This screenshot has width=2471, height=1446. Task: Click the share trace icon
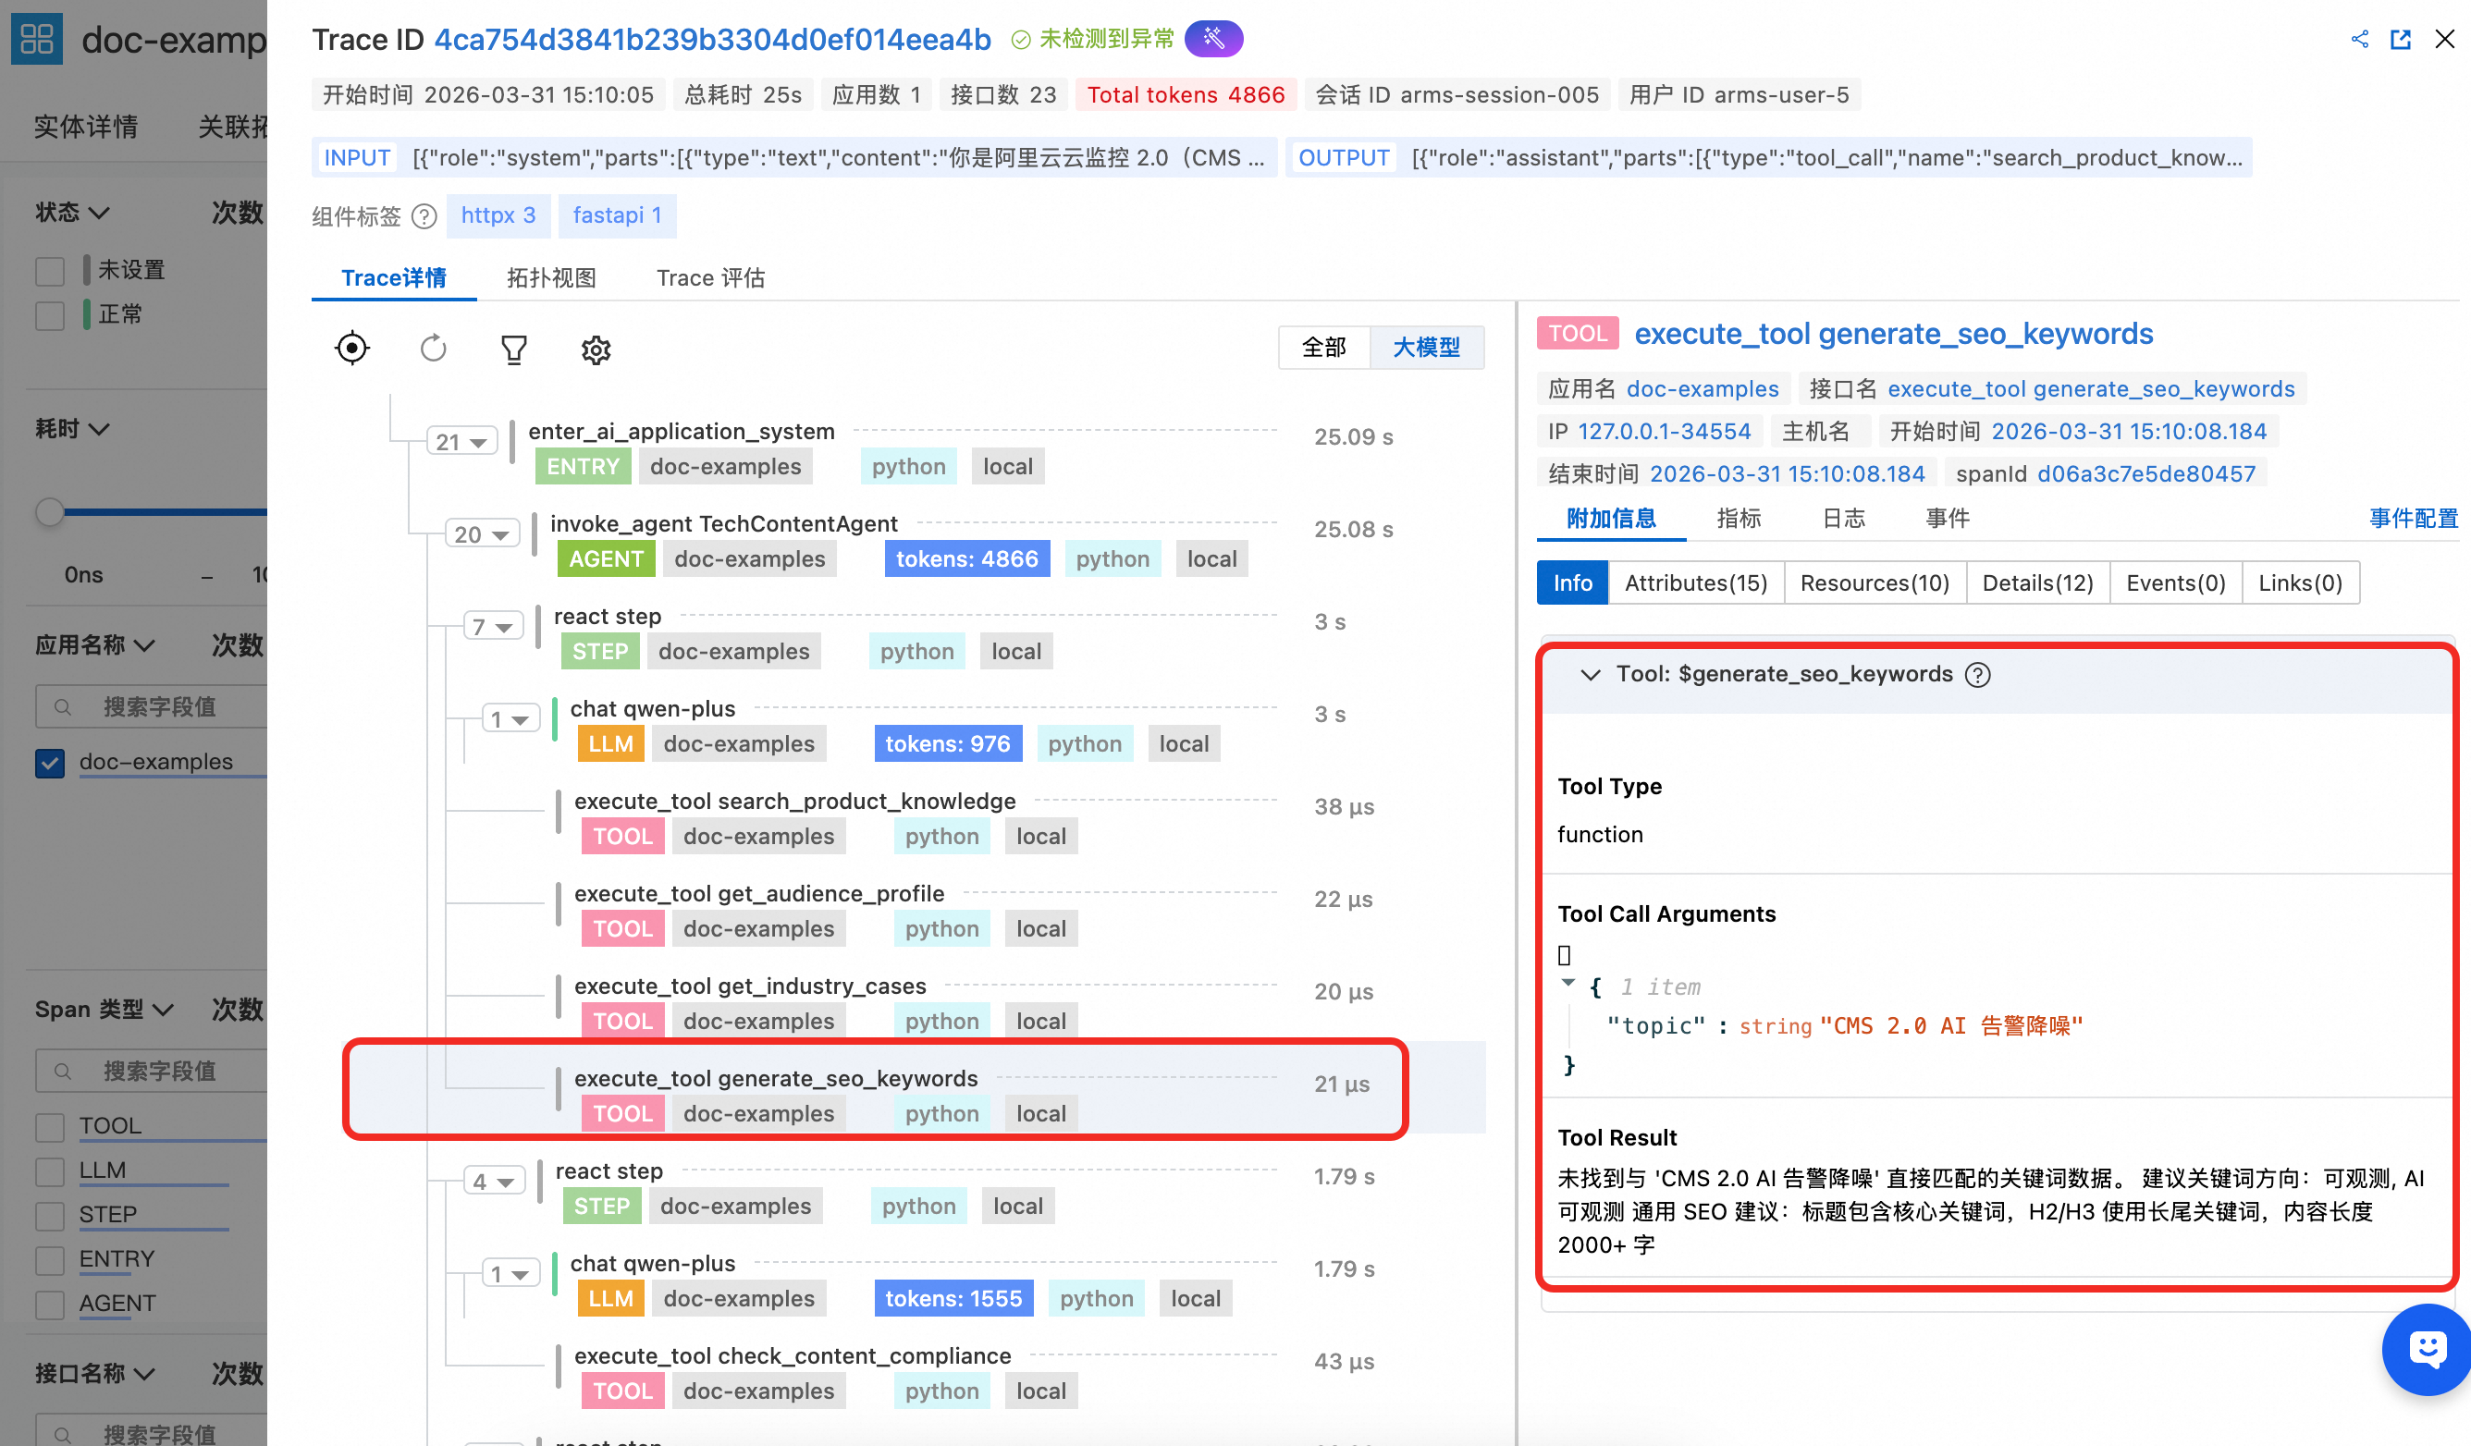coord(2359,39)
